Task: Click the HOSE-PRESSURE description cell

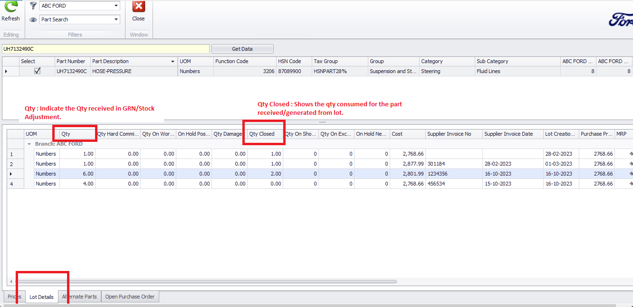Action: pyautogui.click(x=134, y=71)
